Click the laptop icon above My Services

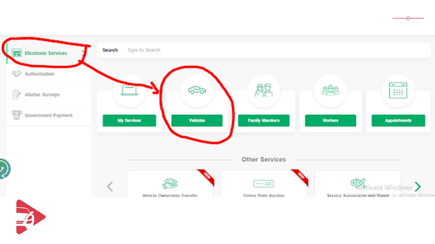pos(129,91)
